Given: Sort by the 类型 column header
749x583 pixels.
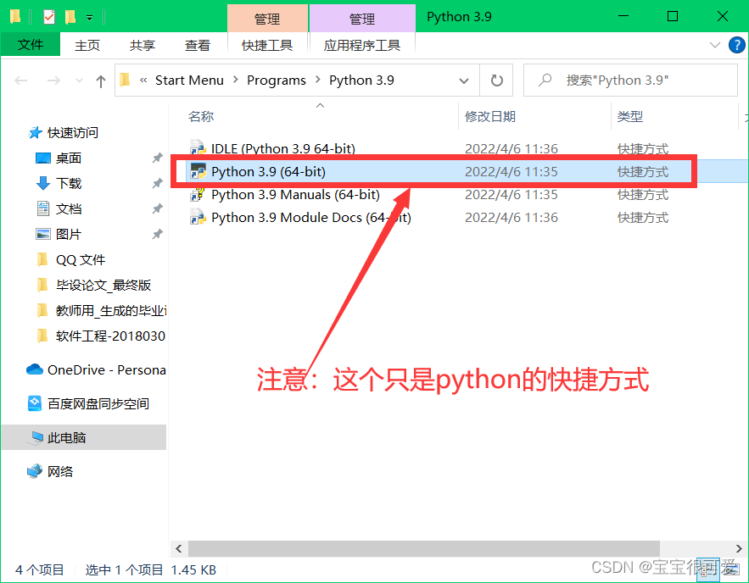Looking at the screenshot, I should tap(629, 116).
